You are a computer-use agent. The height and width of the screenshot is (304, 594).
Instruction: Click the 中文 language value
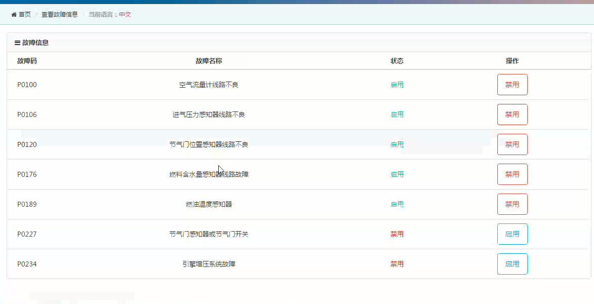(125, 15)
